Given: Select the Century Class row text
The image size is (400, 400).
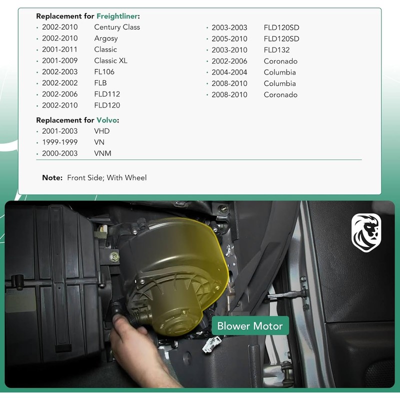Looking at the screenshot, I should 117,27.
